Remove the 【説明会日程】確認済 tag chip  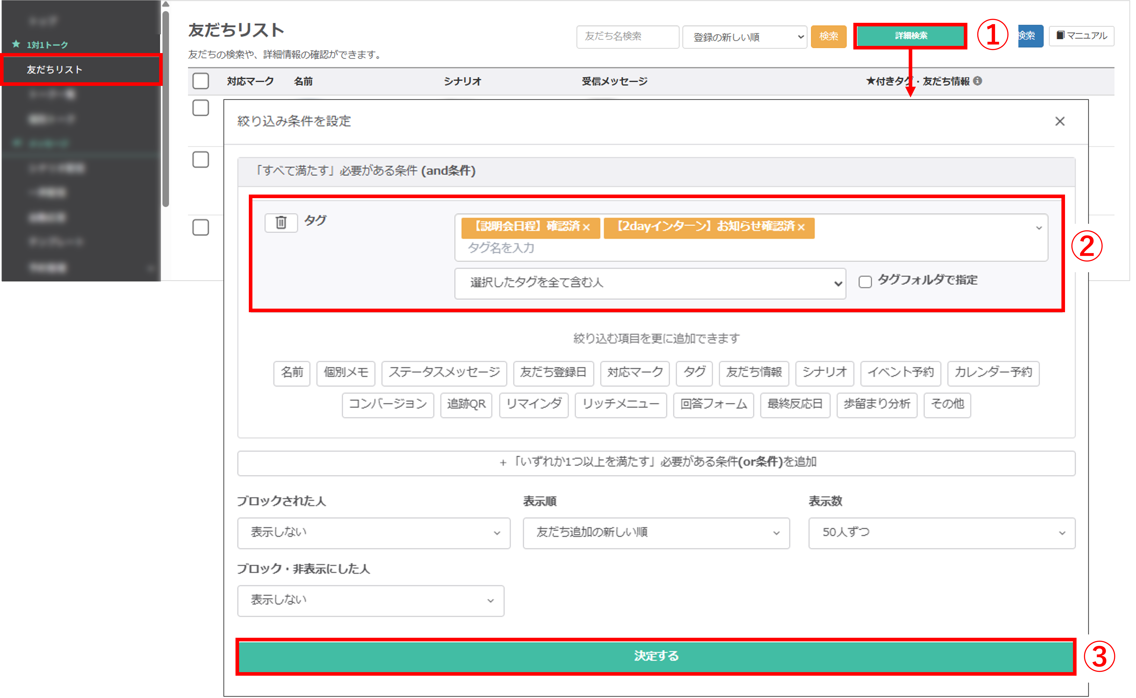pos(587,227)
